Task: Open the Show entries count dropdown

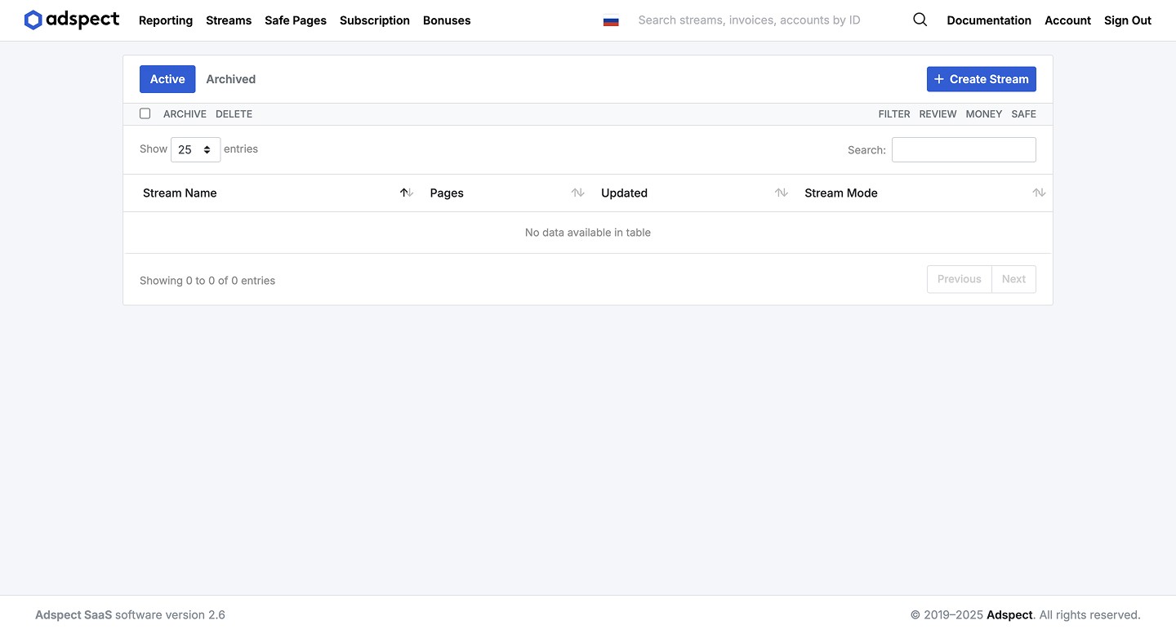Action: point(195,150)
